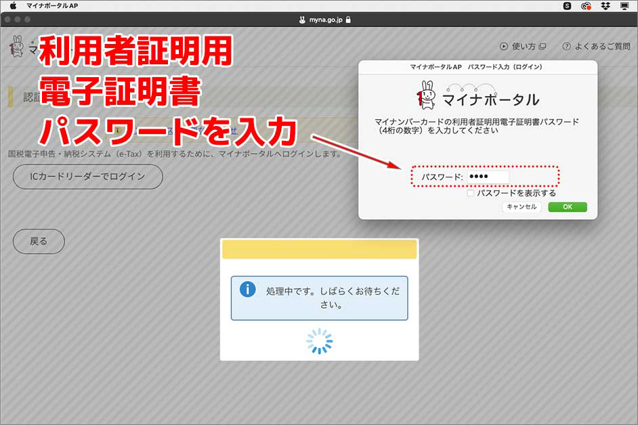The height and width of the screenshot is (425, 638).
Task: Click the Dropbox icon in the menu bar
Action: [606, 6]
